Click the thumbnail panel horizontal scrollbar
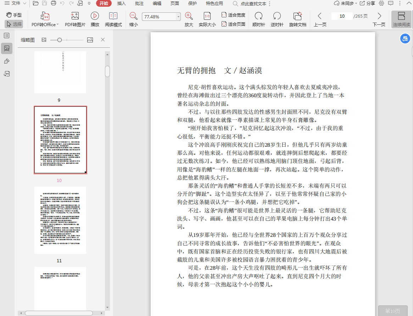This screenshot has width=413, height=316. [59, 313]
